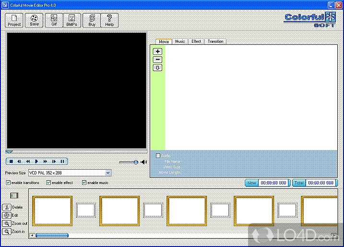Viewport: 344px width, 247px height.
Task: Open the Transition tab
Action: (215, 42)
